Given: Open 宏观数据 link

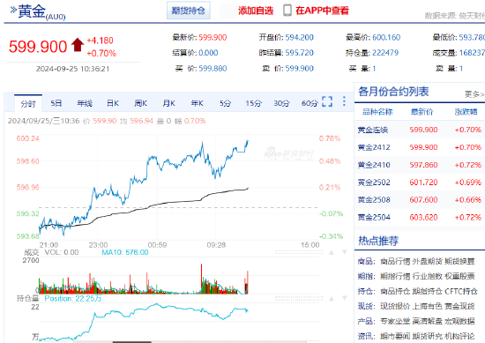Looking at the screenshot, I should 459,321.
